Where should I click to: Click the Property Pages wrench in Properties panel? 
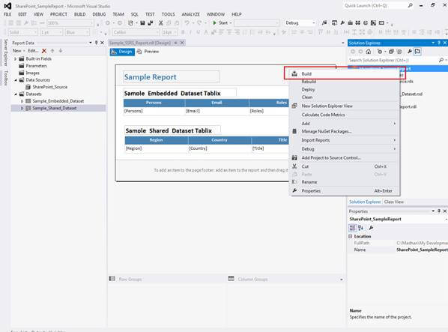371,228
